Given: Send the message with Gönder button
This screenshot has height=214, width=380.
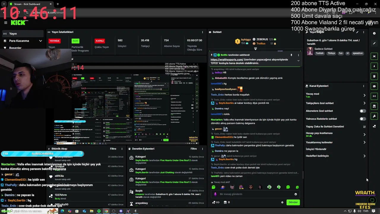Looking at the screenshot, I should click(x=293, y=202).
